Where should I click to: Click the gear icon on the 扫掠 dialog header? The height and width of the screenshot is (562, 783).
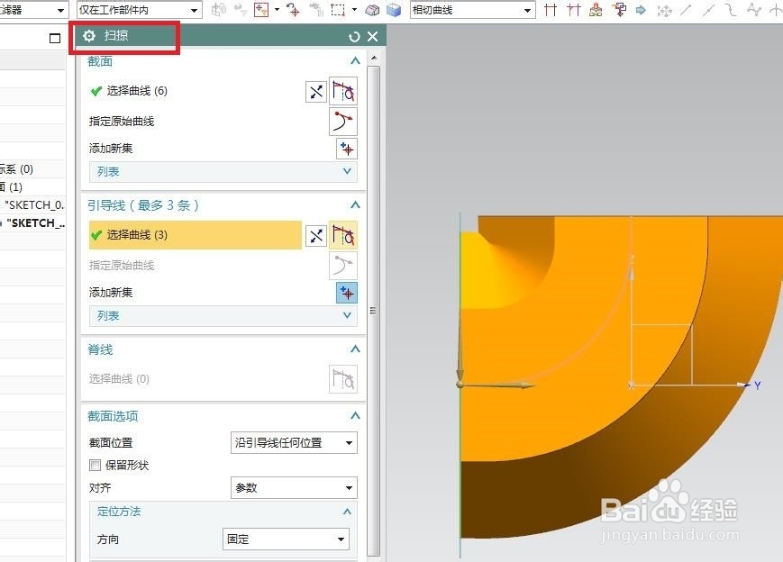click(x=87, y=37)
